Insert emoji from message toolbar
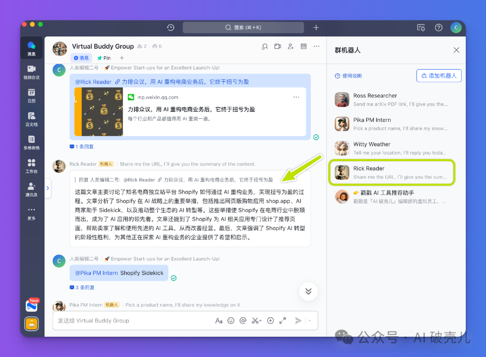486x357 pixels. click(x=231, y=321)
